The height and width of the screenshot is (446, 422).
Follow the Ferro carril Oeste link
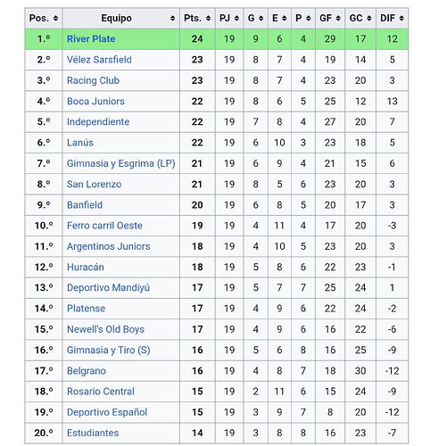[104, 226]
